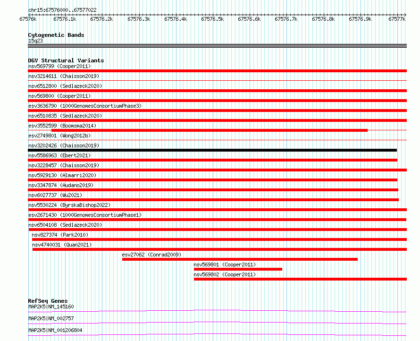Click the MAP2K5|NM_001206804 gene label
This screenshot has width=420, height=341.
click(55, 330)
